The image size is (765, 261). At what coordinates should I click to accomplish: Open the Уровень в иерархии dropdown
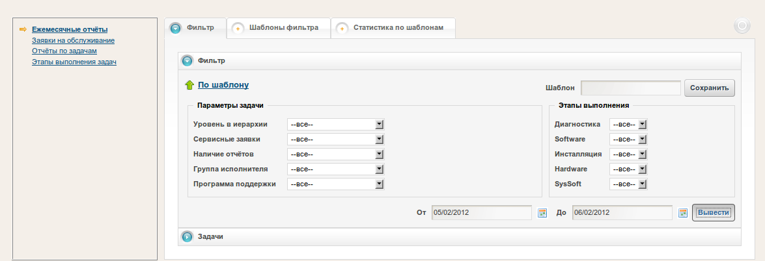[x=335, y=124]
